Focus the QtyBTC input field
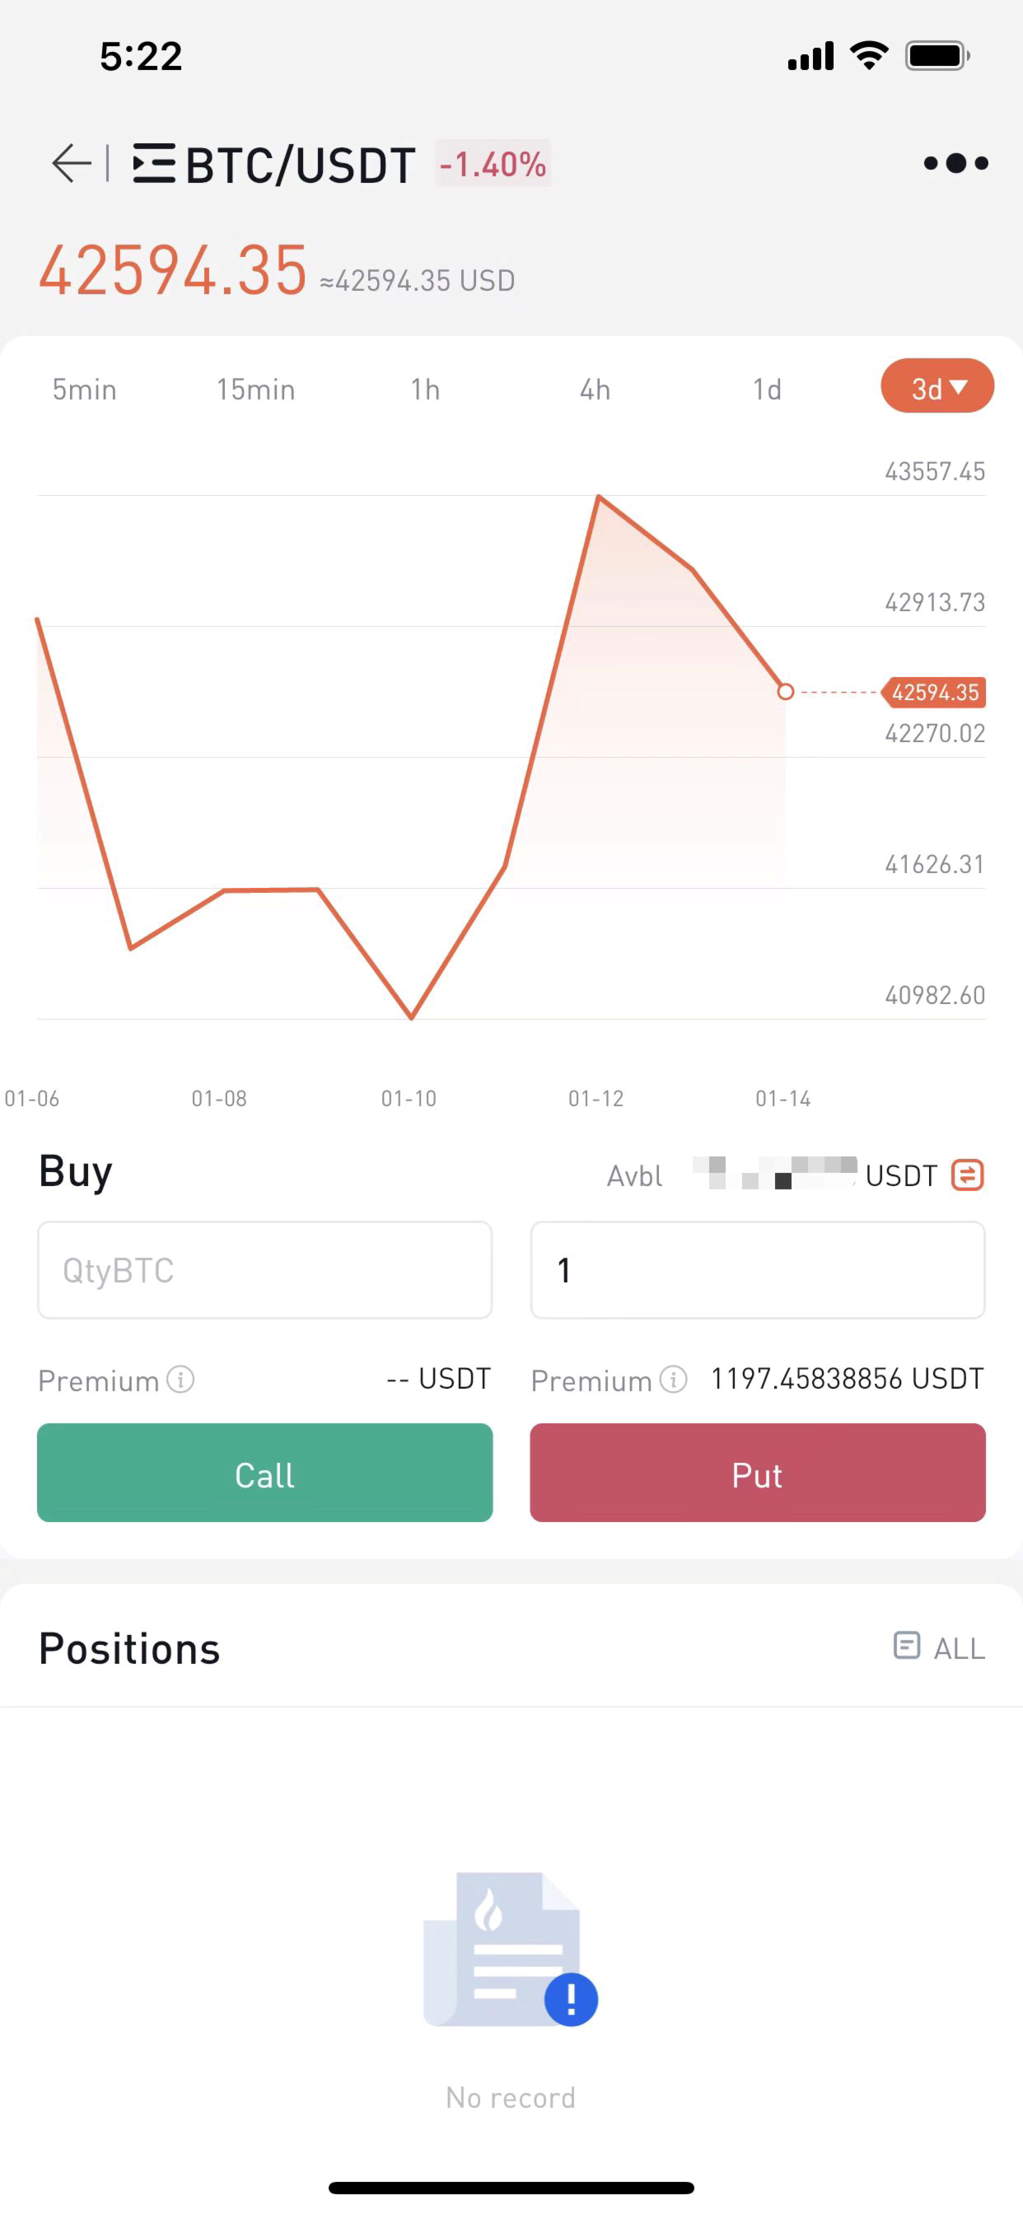 (x=264, y=1269)
